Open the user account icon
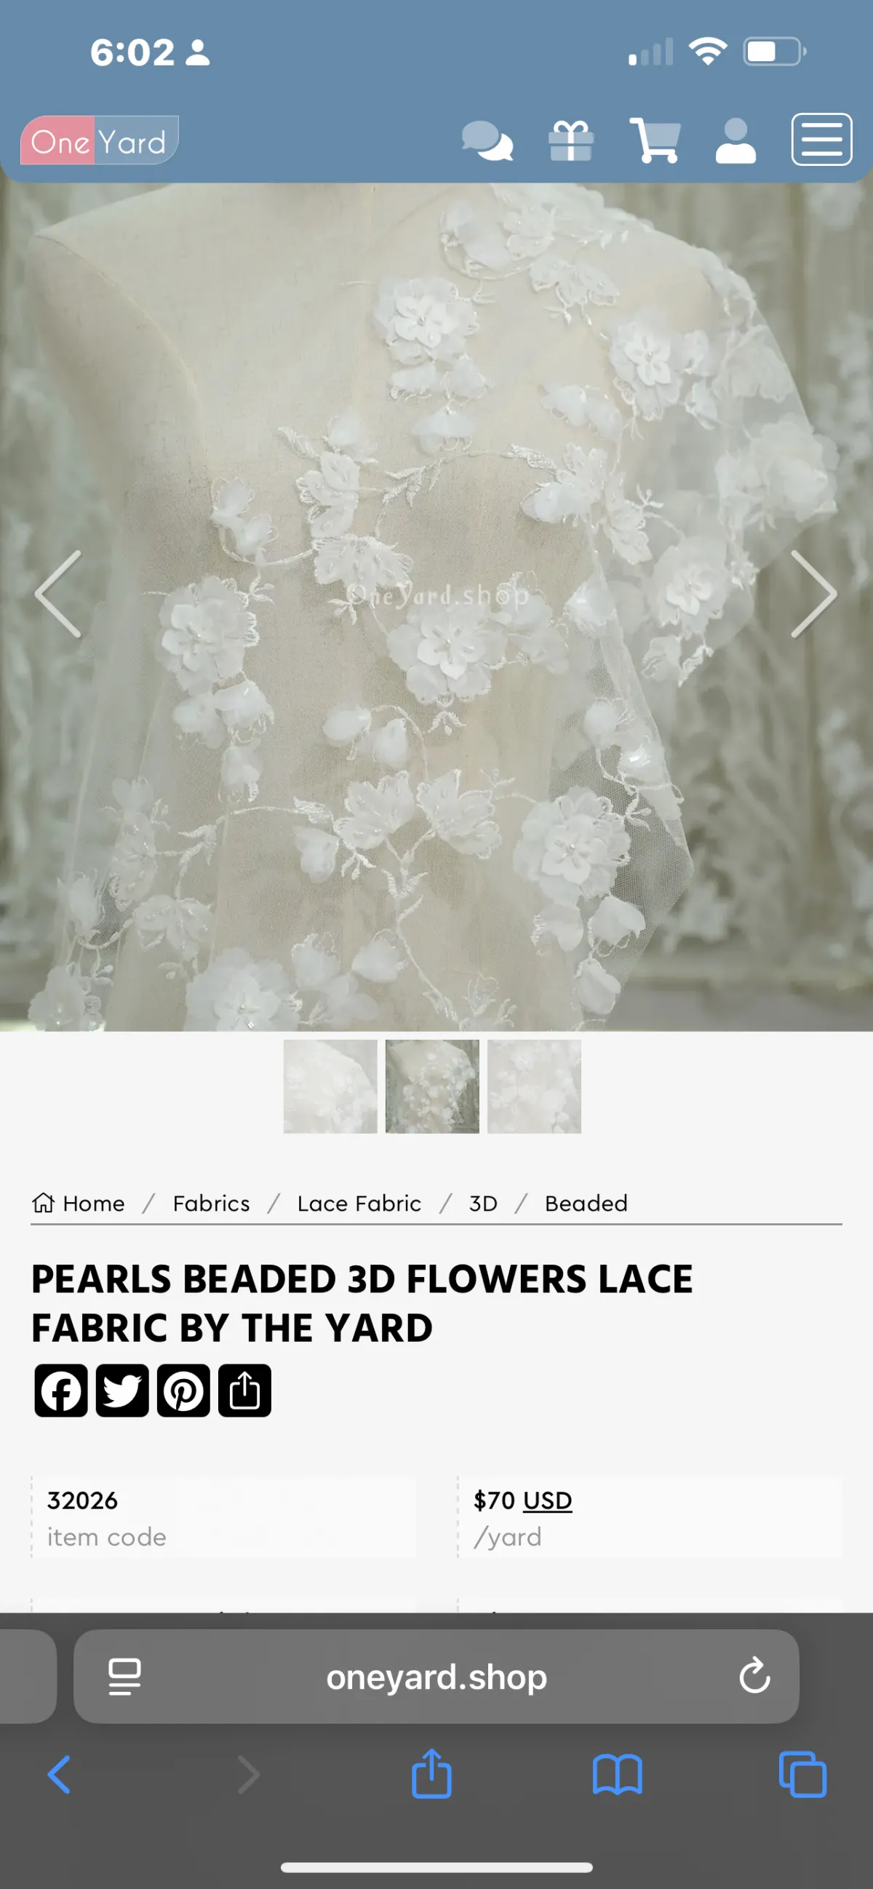The height and width of the screenshot is (1889, 873). [736, 140]
